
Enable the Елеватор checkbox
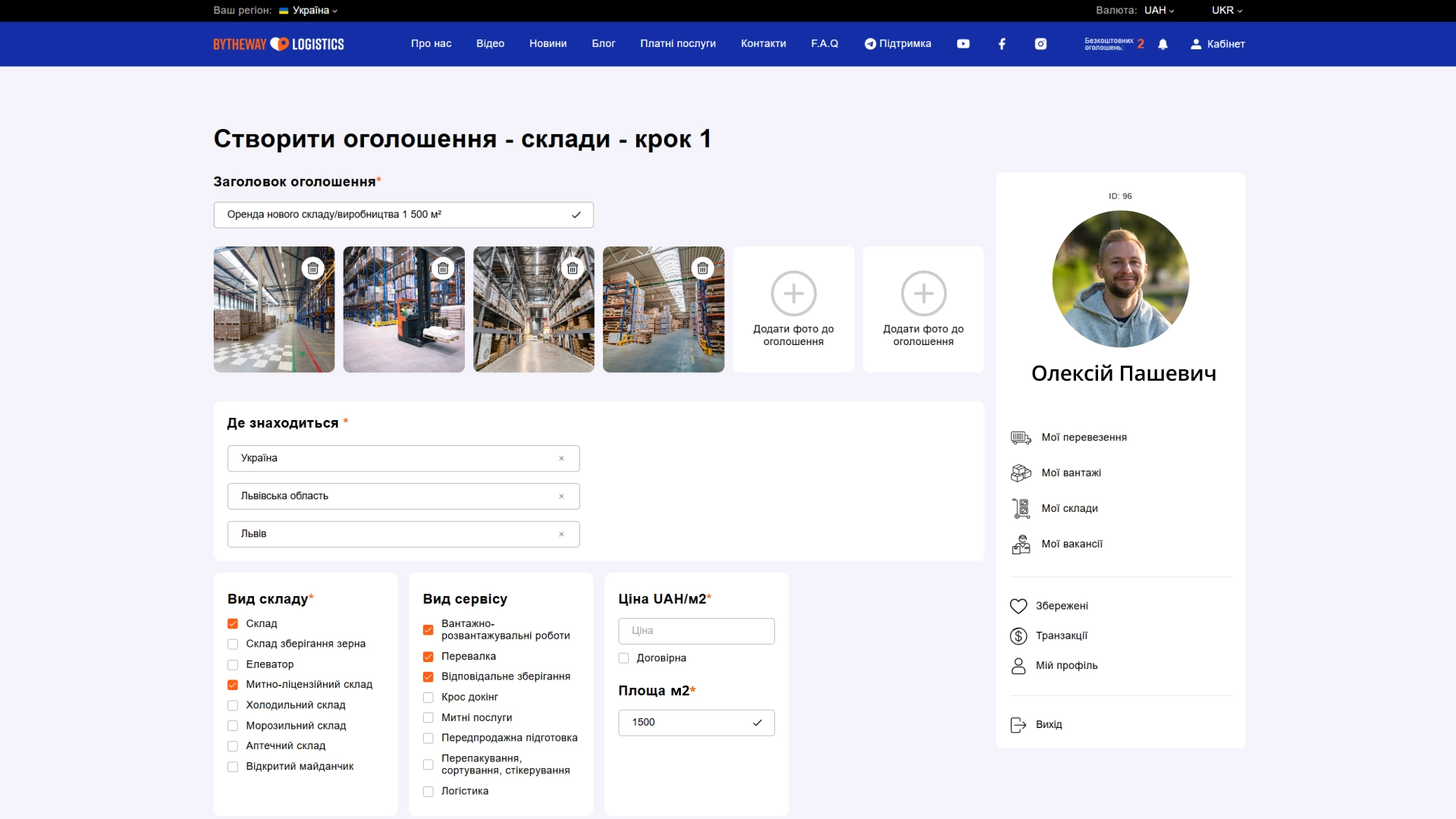(233, 665)
